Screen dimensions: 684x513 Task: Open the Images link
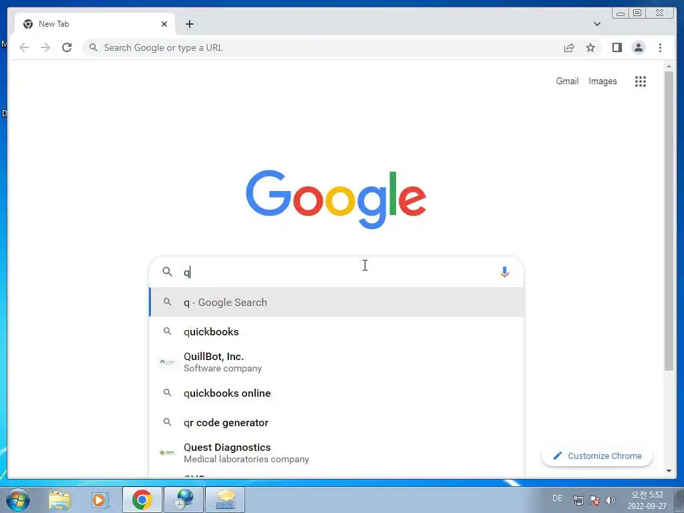pyautogui.click(x=603, y=81)
